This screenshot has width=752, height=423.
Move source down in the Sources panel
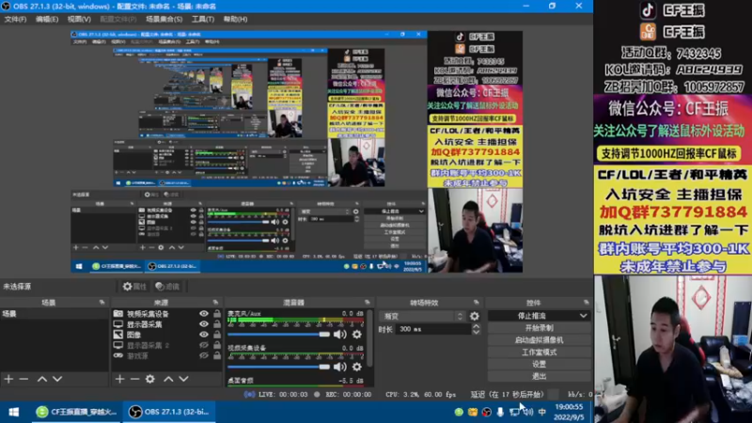click(183, 379)
